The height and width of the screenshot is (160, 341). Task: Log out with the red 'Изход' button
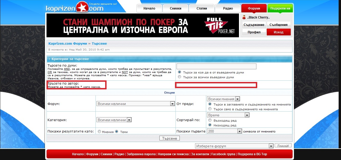(279, 32)
